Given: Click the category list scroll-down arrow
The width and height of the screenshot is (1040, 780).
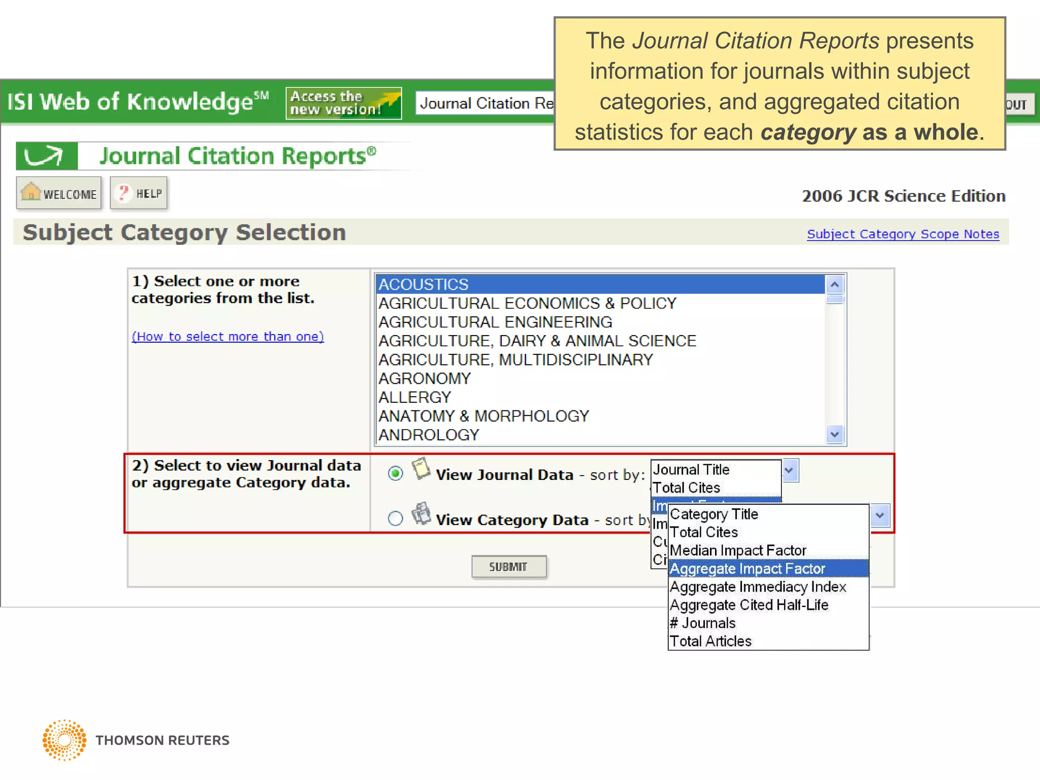Looking at the screenshot, I should (x=834, y=435).
